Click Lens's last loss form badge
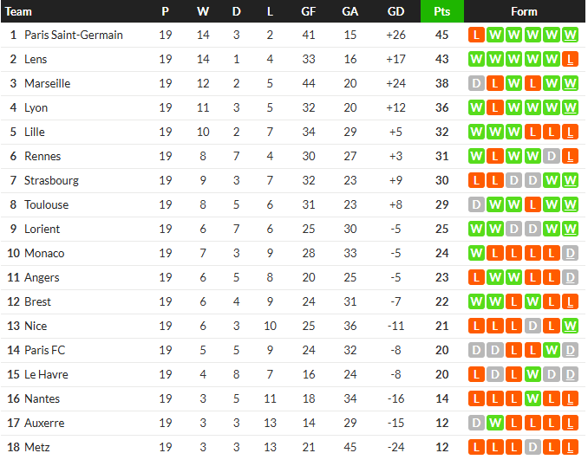Viewport: 588px width, 466px height. coord(570,60)
